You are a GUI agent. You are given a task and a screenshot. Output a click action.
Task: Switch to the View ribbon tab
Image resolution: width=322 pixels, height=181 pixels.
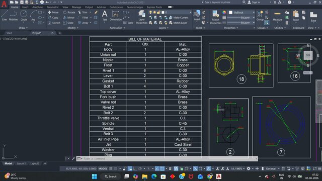(x=65, y=7)
